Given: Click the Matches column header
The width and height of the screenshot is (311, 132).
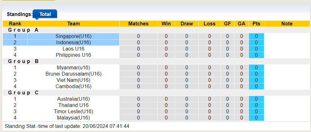Looking at the screenshot, I should (138, 24).
